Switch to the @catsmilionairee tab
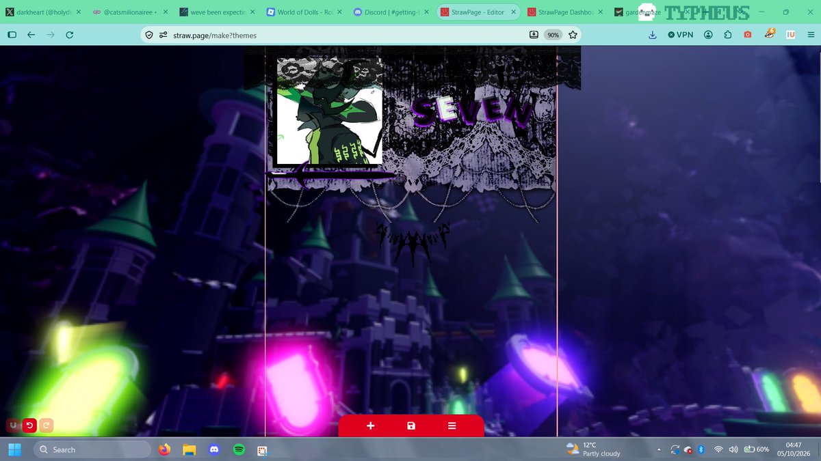 [x=129, y=12]
